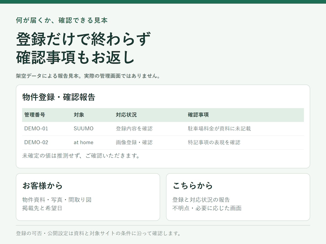Click the 対象 column header
This screenshot has width=326, height=244.
[x=79, y=115]
